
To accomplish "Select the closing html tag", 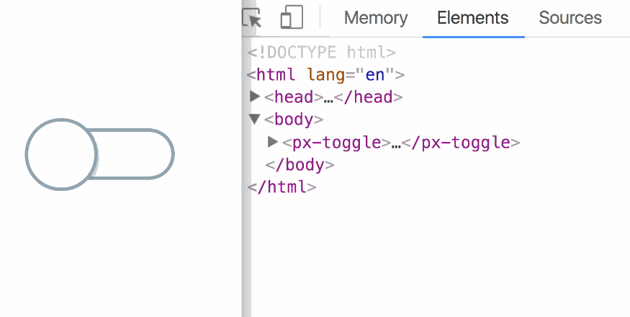I will (x=282, y=187).
